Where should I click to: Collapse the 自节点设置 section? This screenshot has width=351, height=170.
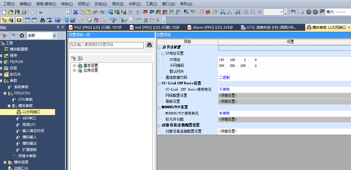pyautogui.click(x=159, y=48)
